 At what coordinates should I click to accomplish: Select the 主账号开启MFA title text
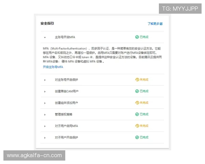click(x=65, y=37)
